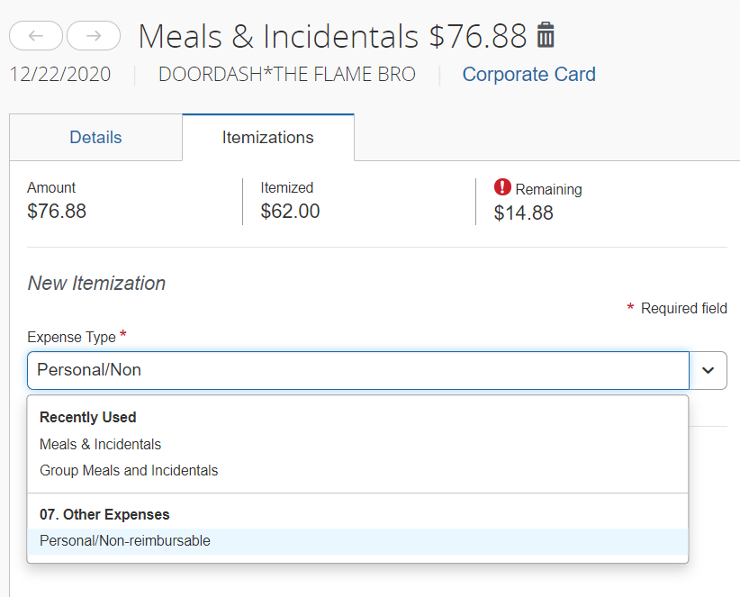Click the New Itemization heading

(x=95, y=283)
